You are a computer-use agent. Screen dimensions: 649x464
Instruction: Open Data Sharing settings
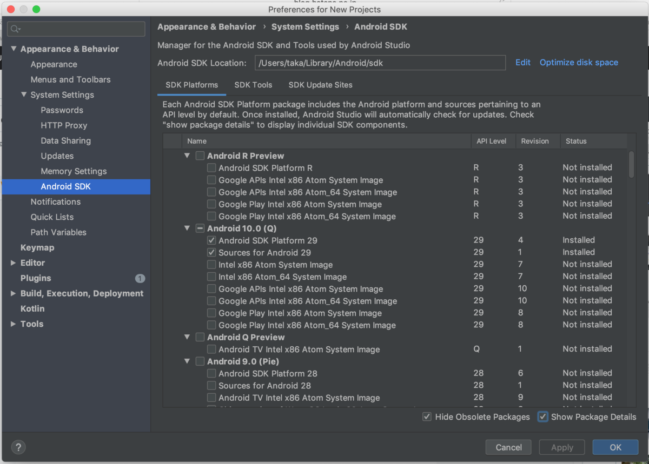[x=65, y=140]
